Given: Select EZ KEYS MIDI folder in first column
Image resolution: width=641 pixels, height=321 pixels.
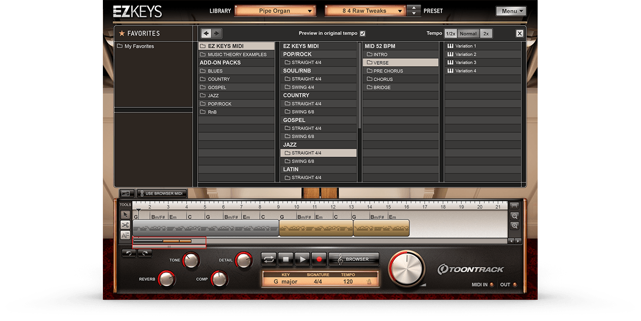Looking at the screenshot, I should pyautogui.click(x=236, y=46).
